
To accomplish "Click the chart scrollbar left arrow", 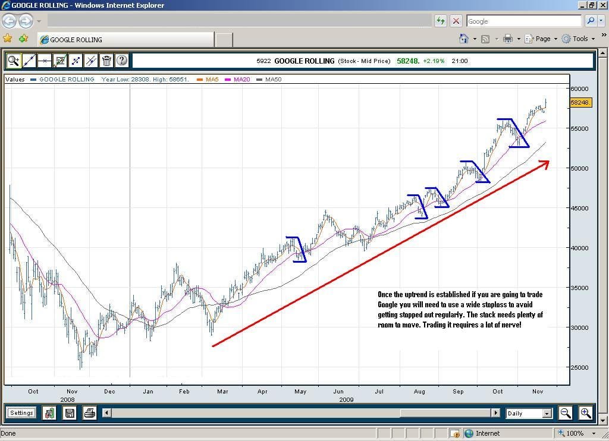I will 107,412.
